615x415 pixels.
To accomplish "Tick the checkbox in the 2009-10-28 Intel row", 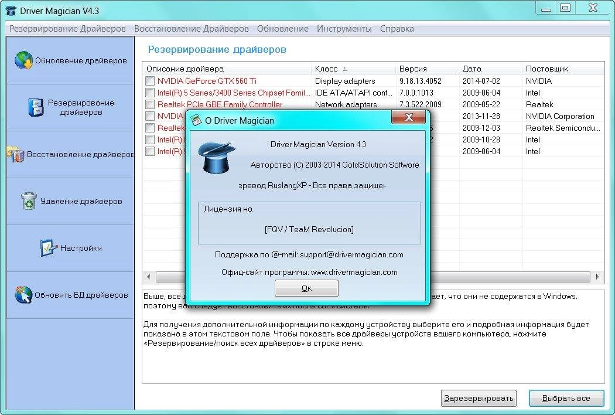I will pos(150,140).
